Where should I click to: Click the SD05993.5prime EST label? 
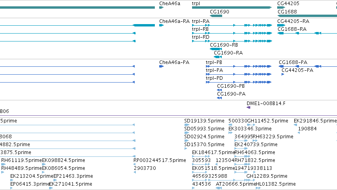tap(204, 129)
